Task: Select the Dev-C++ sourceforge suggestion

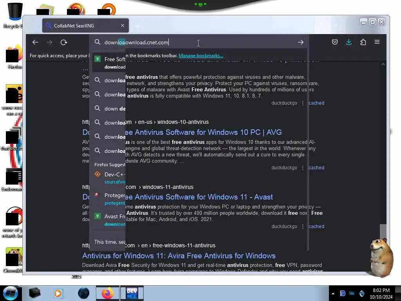Action: click(x=109, y=178)
